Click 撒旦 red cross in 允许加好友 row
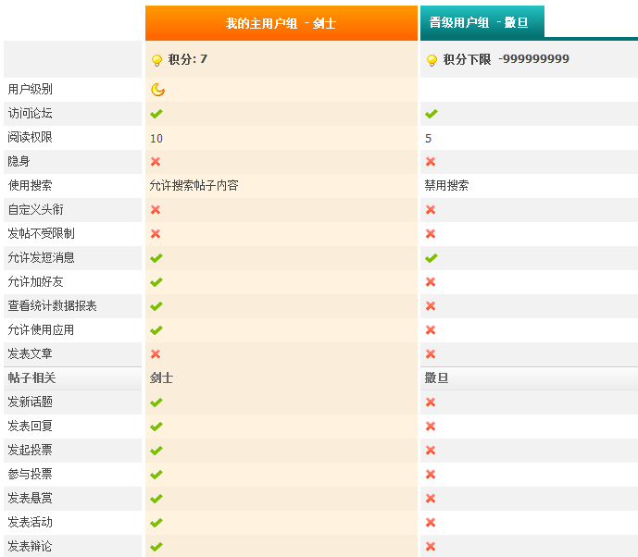 click(431, 282)
